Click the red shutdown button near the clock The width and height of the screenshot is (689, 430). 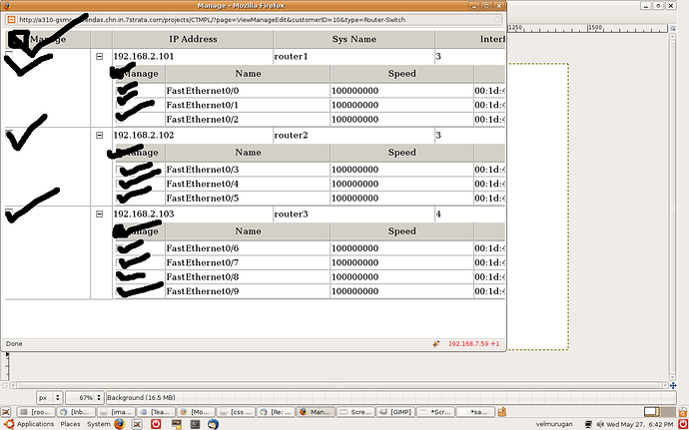(x=683, y=424)
